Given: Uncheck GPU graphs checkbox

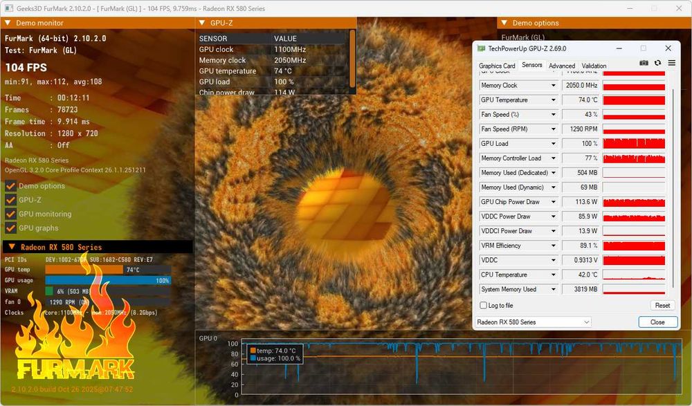Looking at the screenshot, I should (10, 228).
